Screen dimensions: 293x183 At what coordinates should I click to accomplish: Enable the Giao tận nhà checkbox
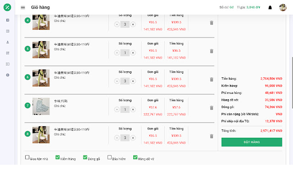pyautogui.click(x=27, y=157)
